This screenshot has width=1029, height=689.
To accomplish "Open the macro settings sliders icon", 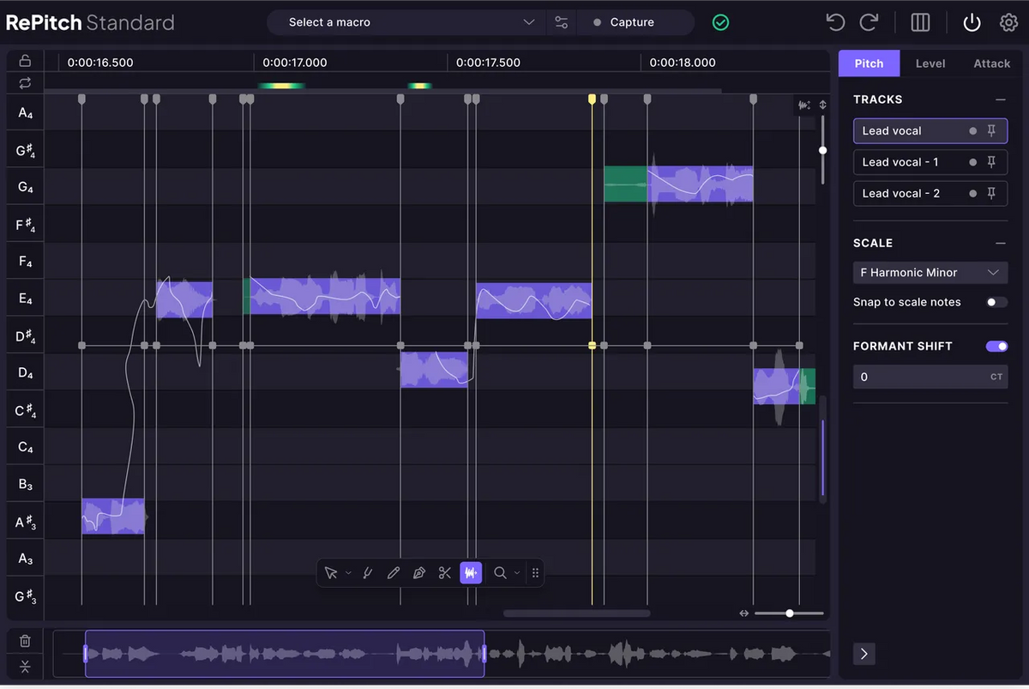I will 561,21.
